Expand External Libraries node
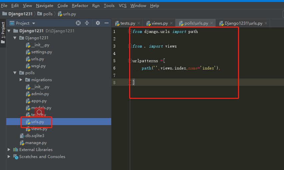 pyautogui.click(x=9, y=150)
